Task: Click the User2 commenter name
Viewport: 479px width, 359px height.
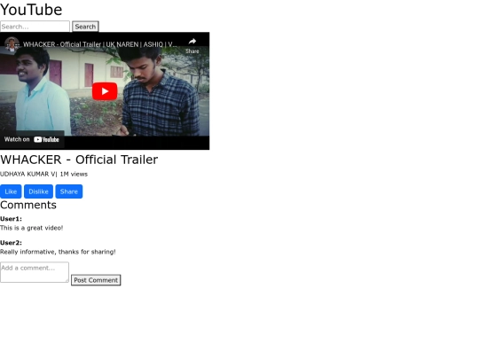Action: (11, 243)
